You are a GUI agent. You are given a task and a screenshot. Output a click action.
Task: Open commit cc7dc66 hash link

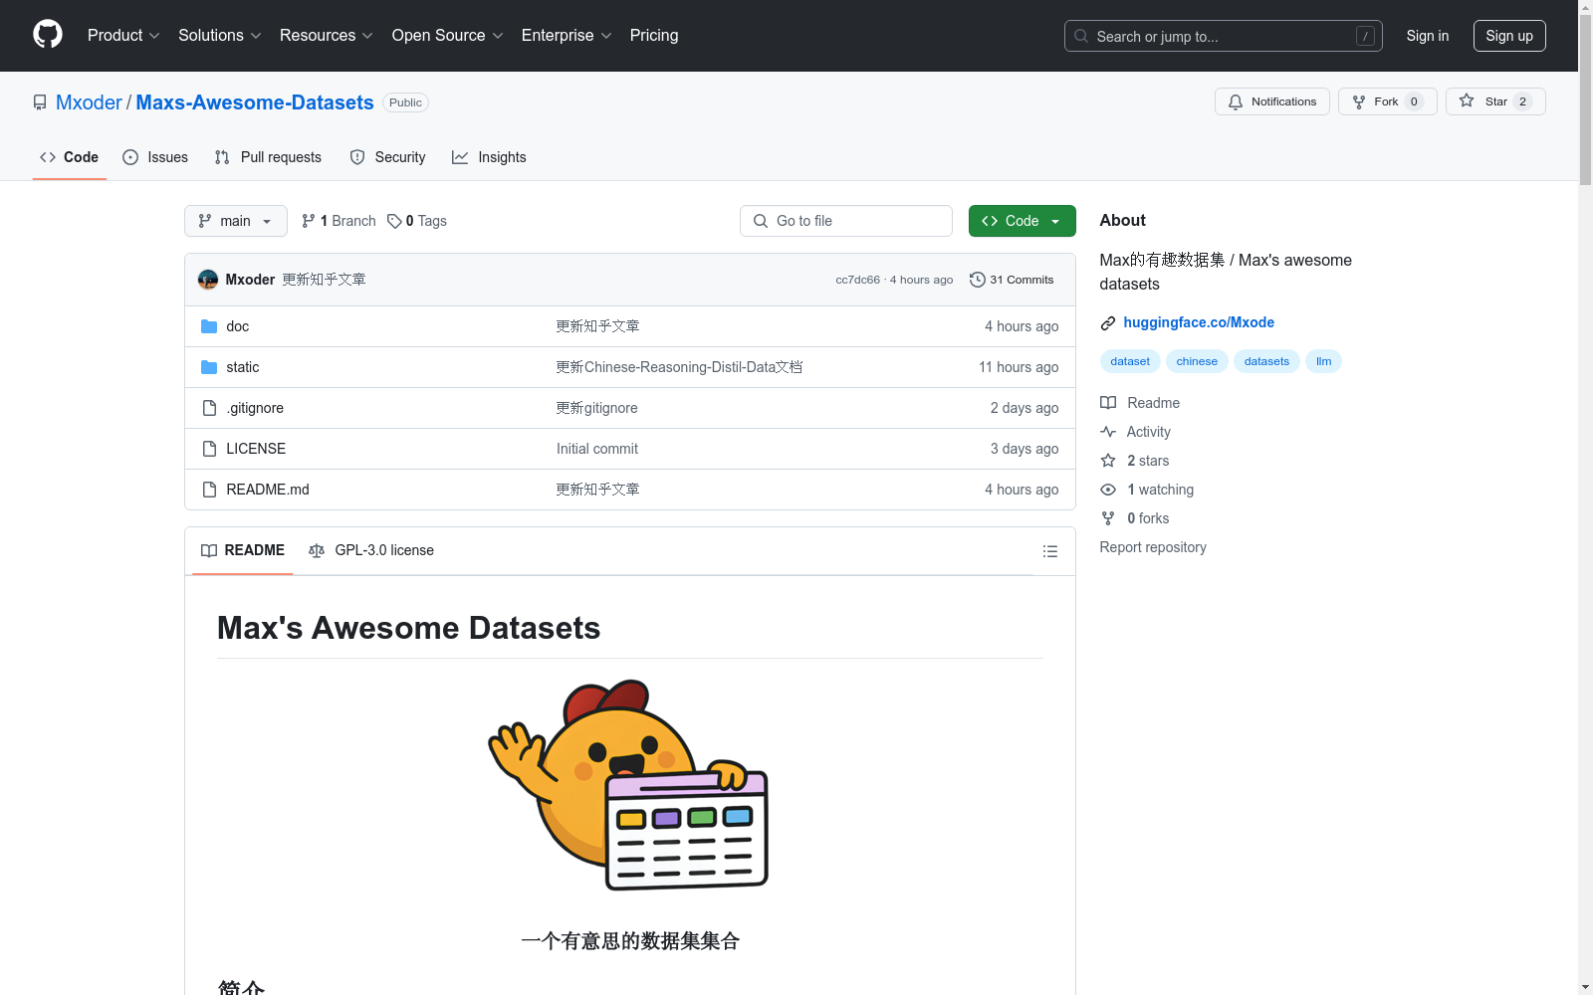(x=858, y=280)
